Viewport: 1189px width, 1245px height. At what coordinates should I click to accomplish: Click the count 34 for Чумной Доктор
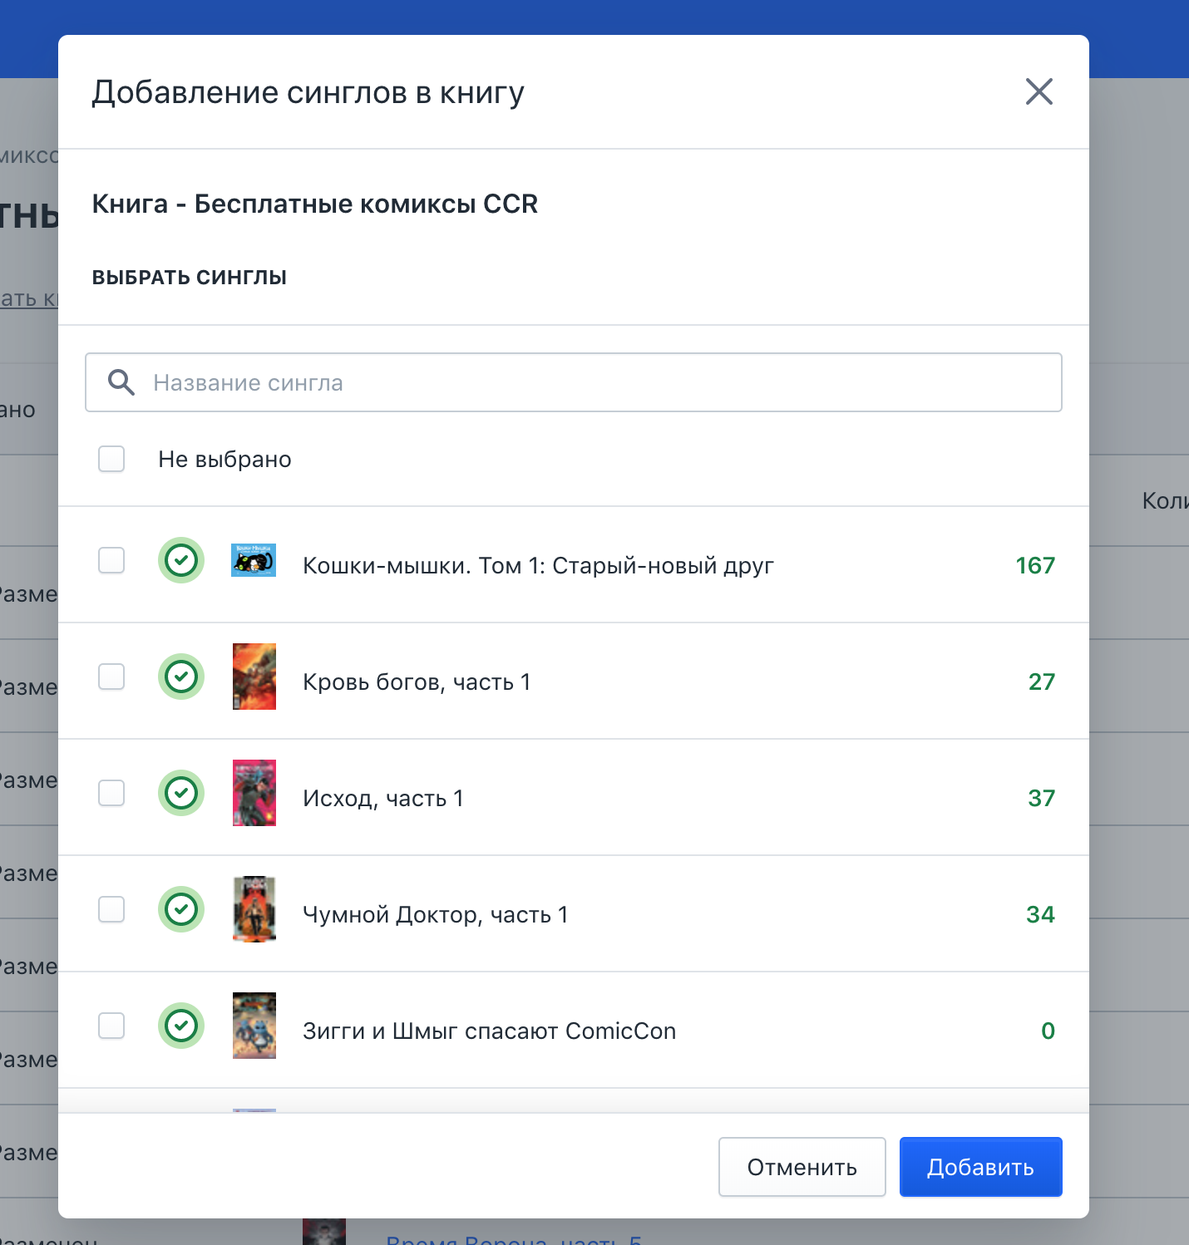pyautogui.click(x=1041, y=915)
